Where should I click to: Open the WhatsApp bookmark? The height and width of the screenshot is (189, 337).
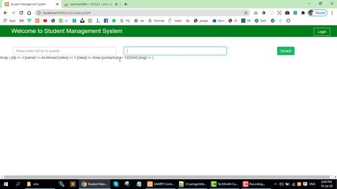point(114,21)
